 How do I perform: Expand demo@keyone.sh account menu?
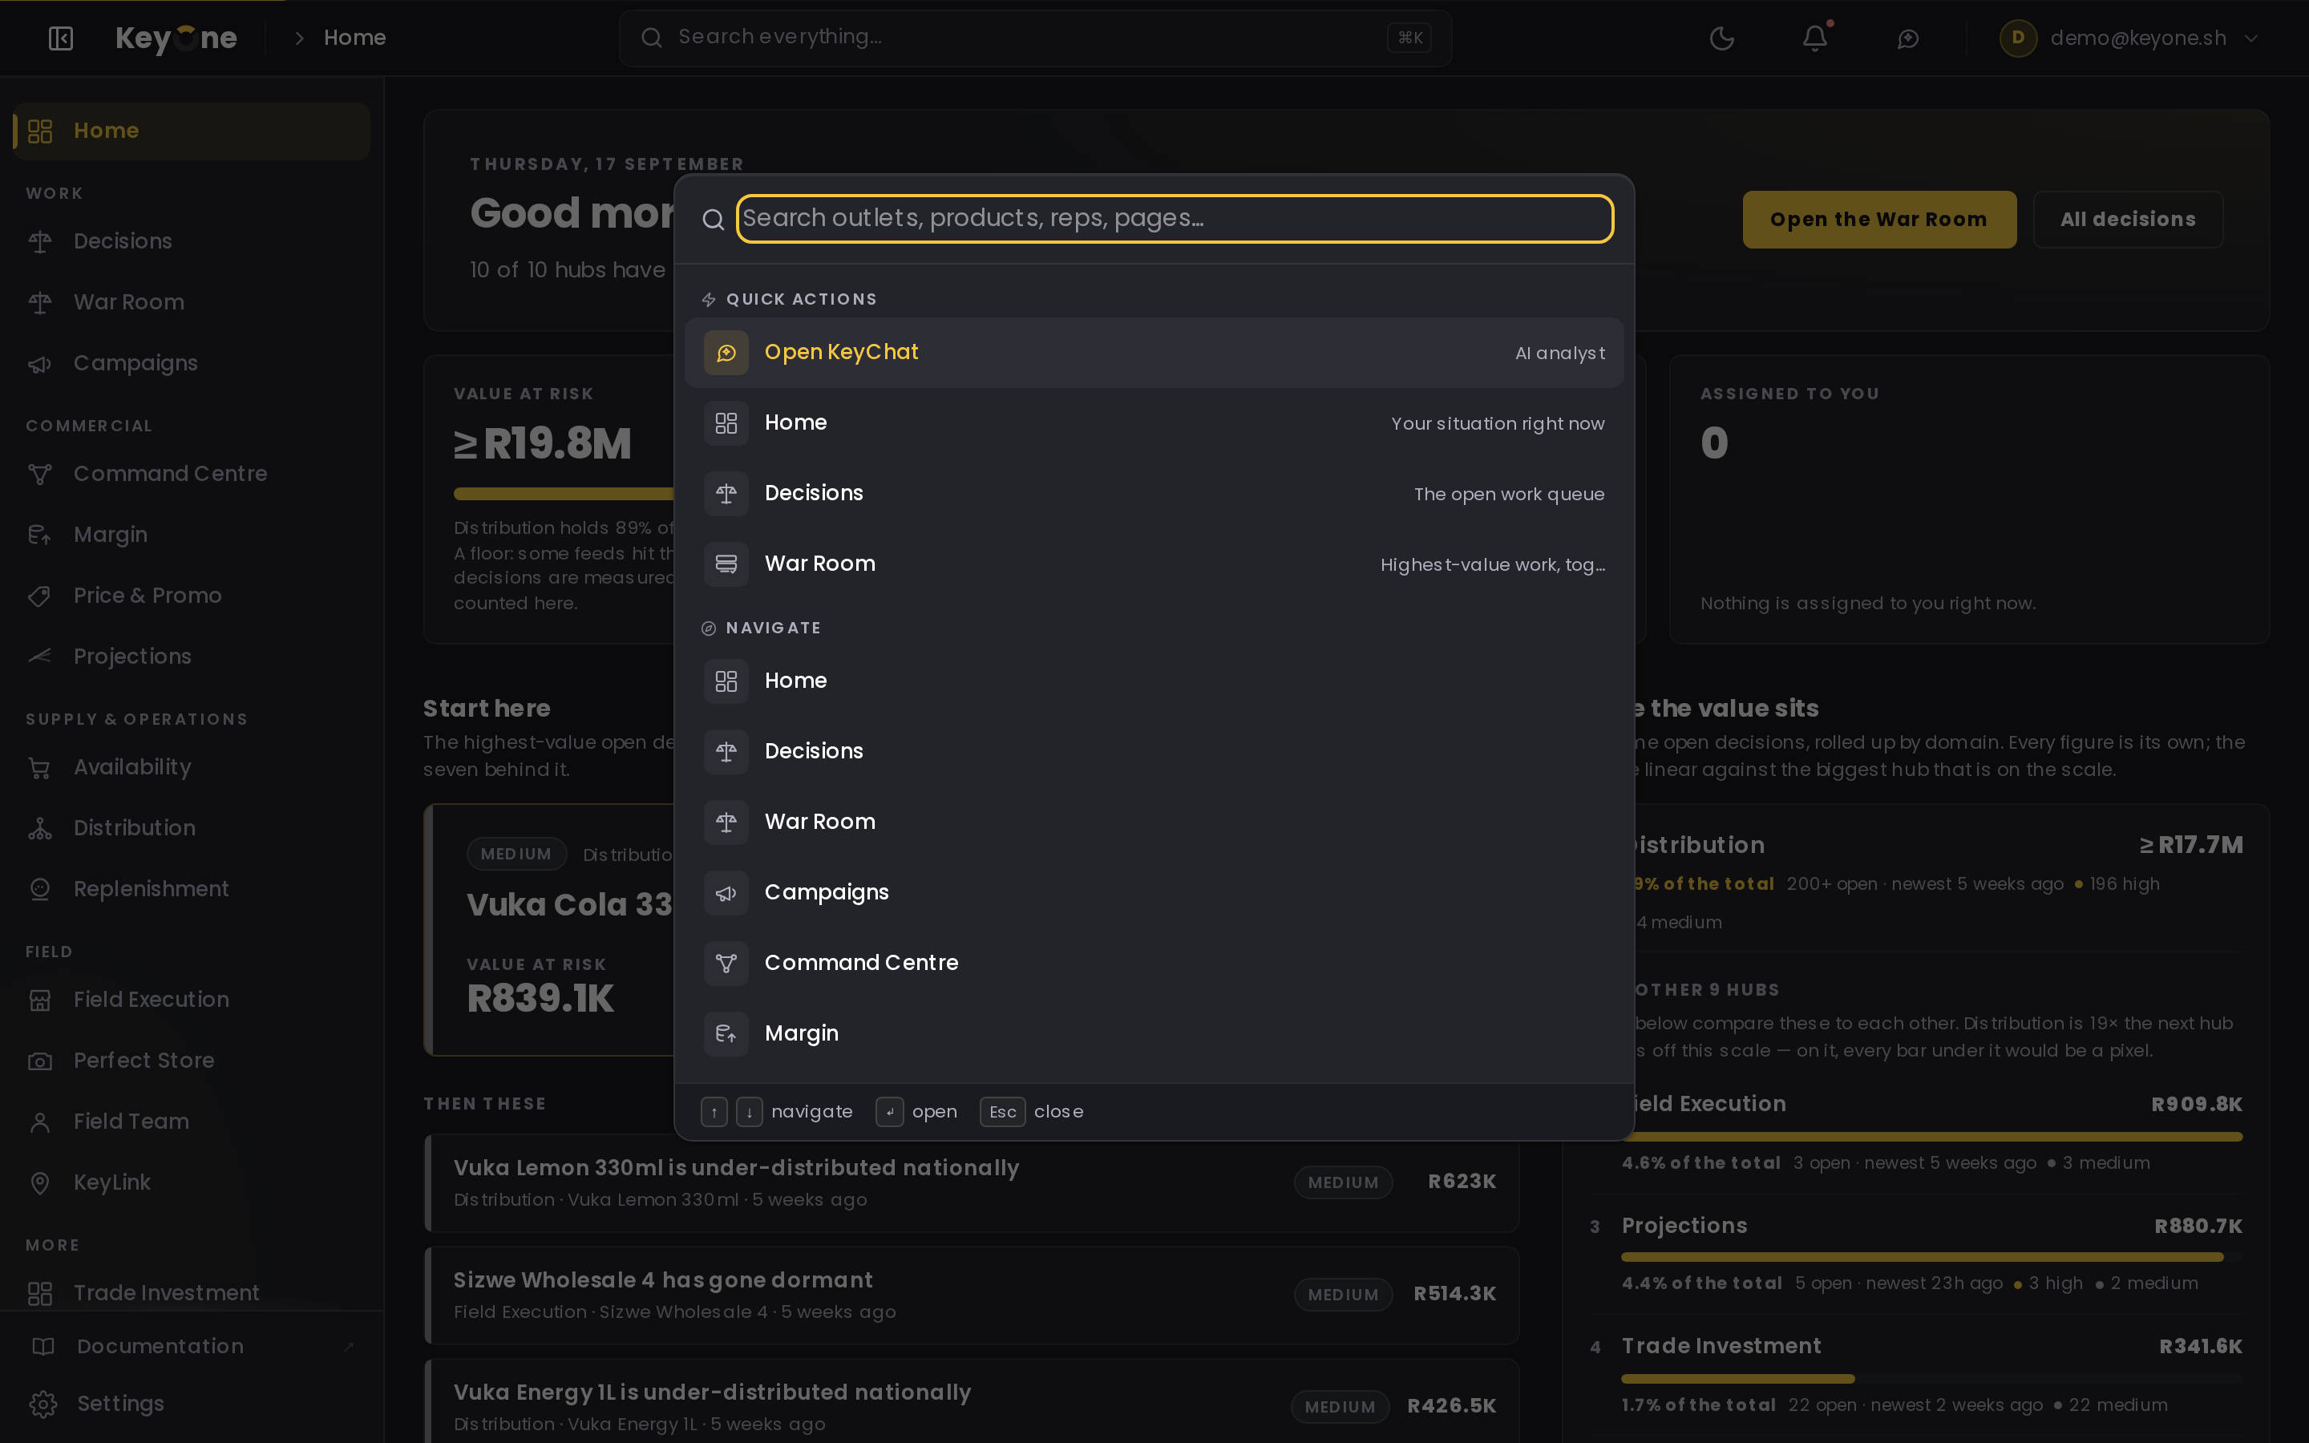[2129, 38]
